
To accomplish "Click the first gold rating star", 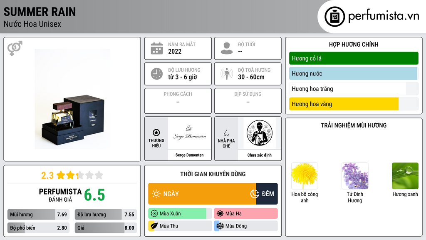I will (61, 175).
